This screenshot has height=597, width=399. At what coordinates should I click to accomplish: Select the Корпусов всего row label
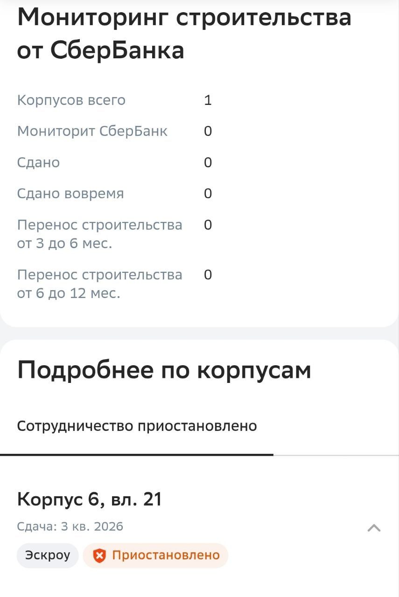click(x=71, y=100)
